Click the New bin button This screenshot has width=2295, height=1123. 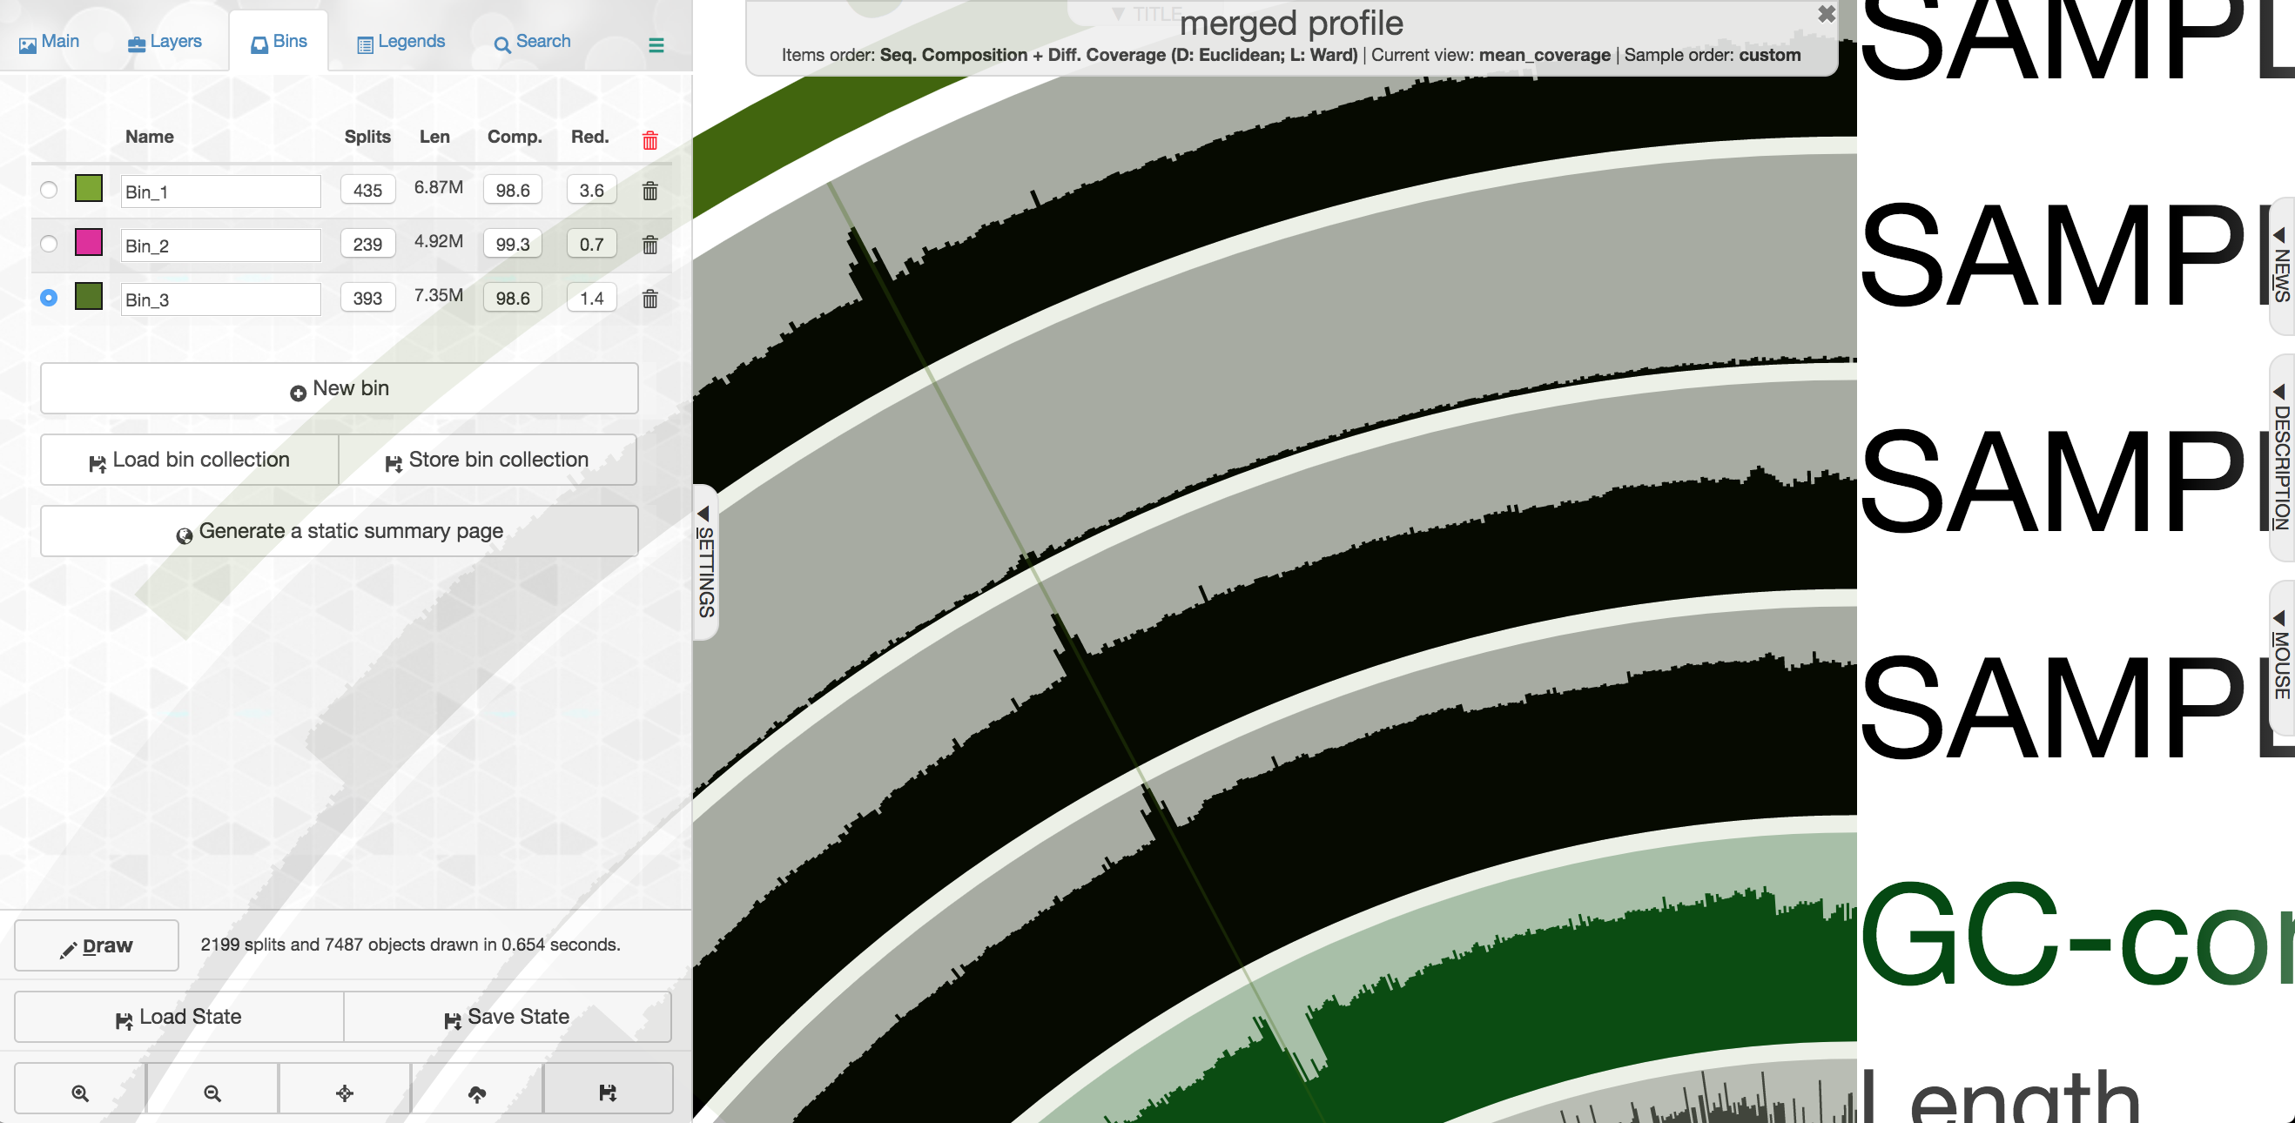tap(339, 388)
